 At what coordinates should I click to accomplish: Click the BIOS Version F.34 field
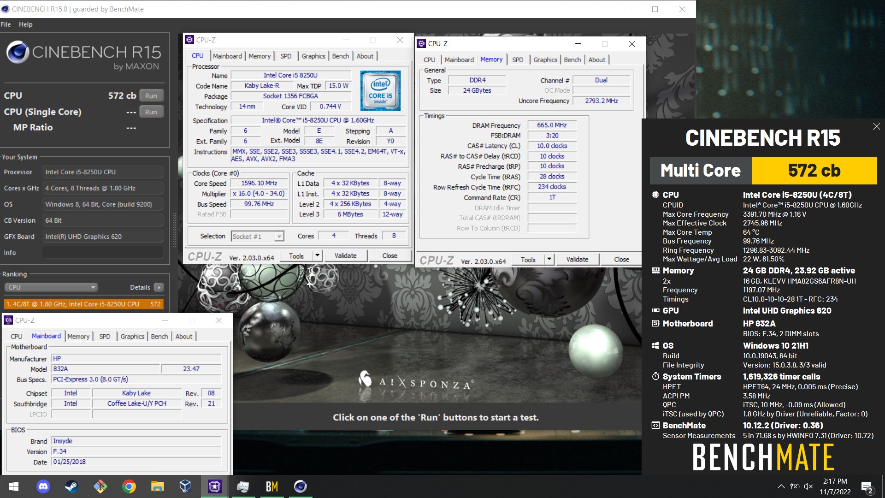136,451
